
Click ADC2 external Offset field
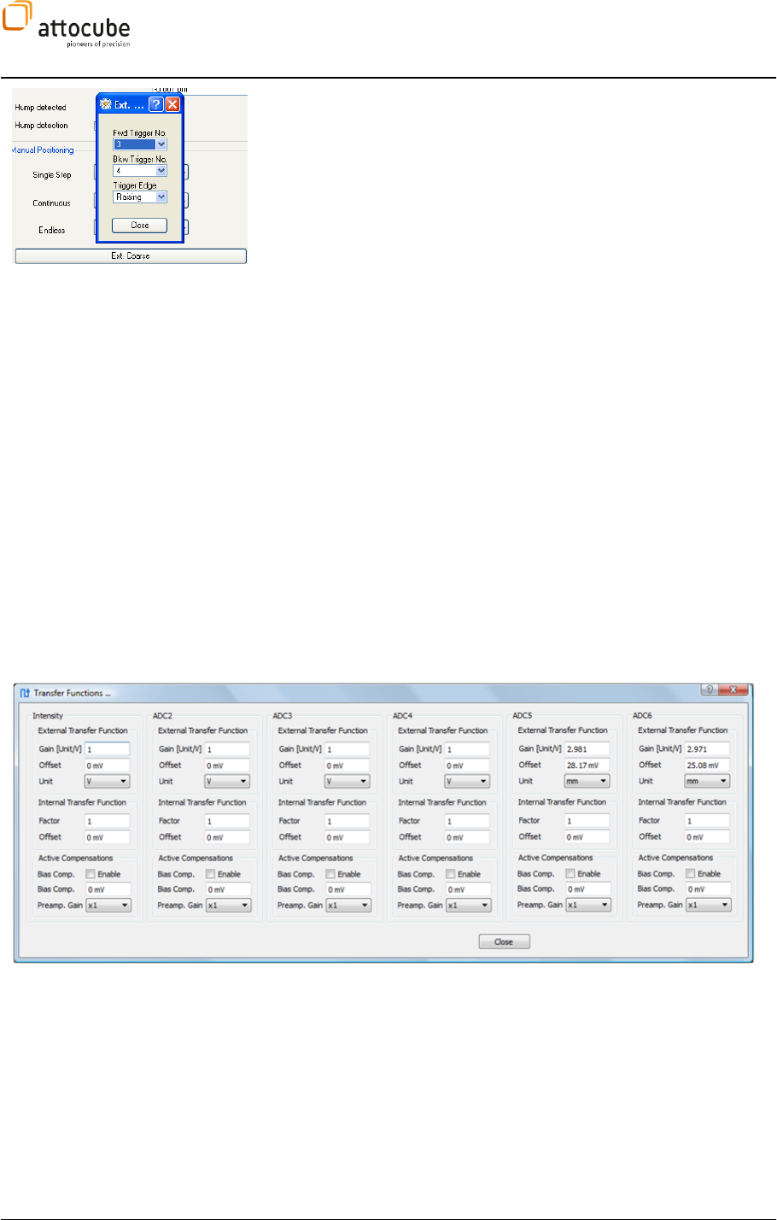pos(227,765)
